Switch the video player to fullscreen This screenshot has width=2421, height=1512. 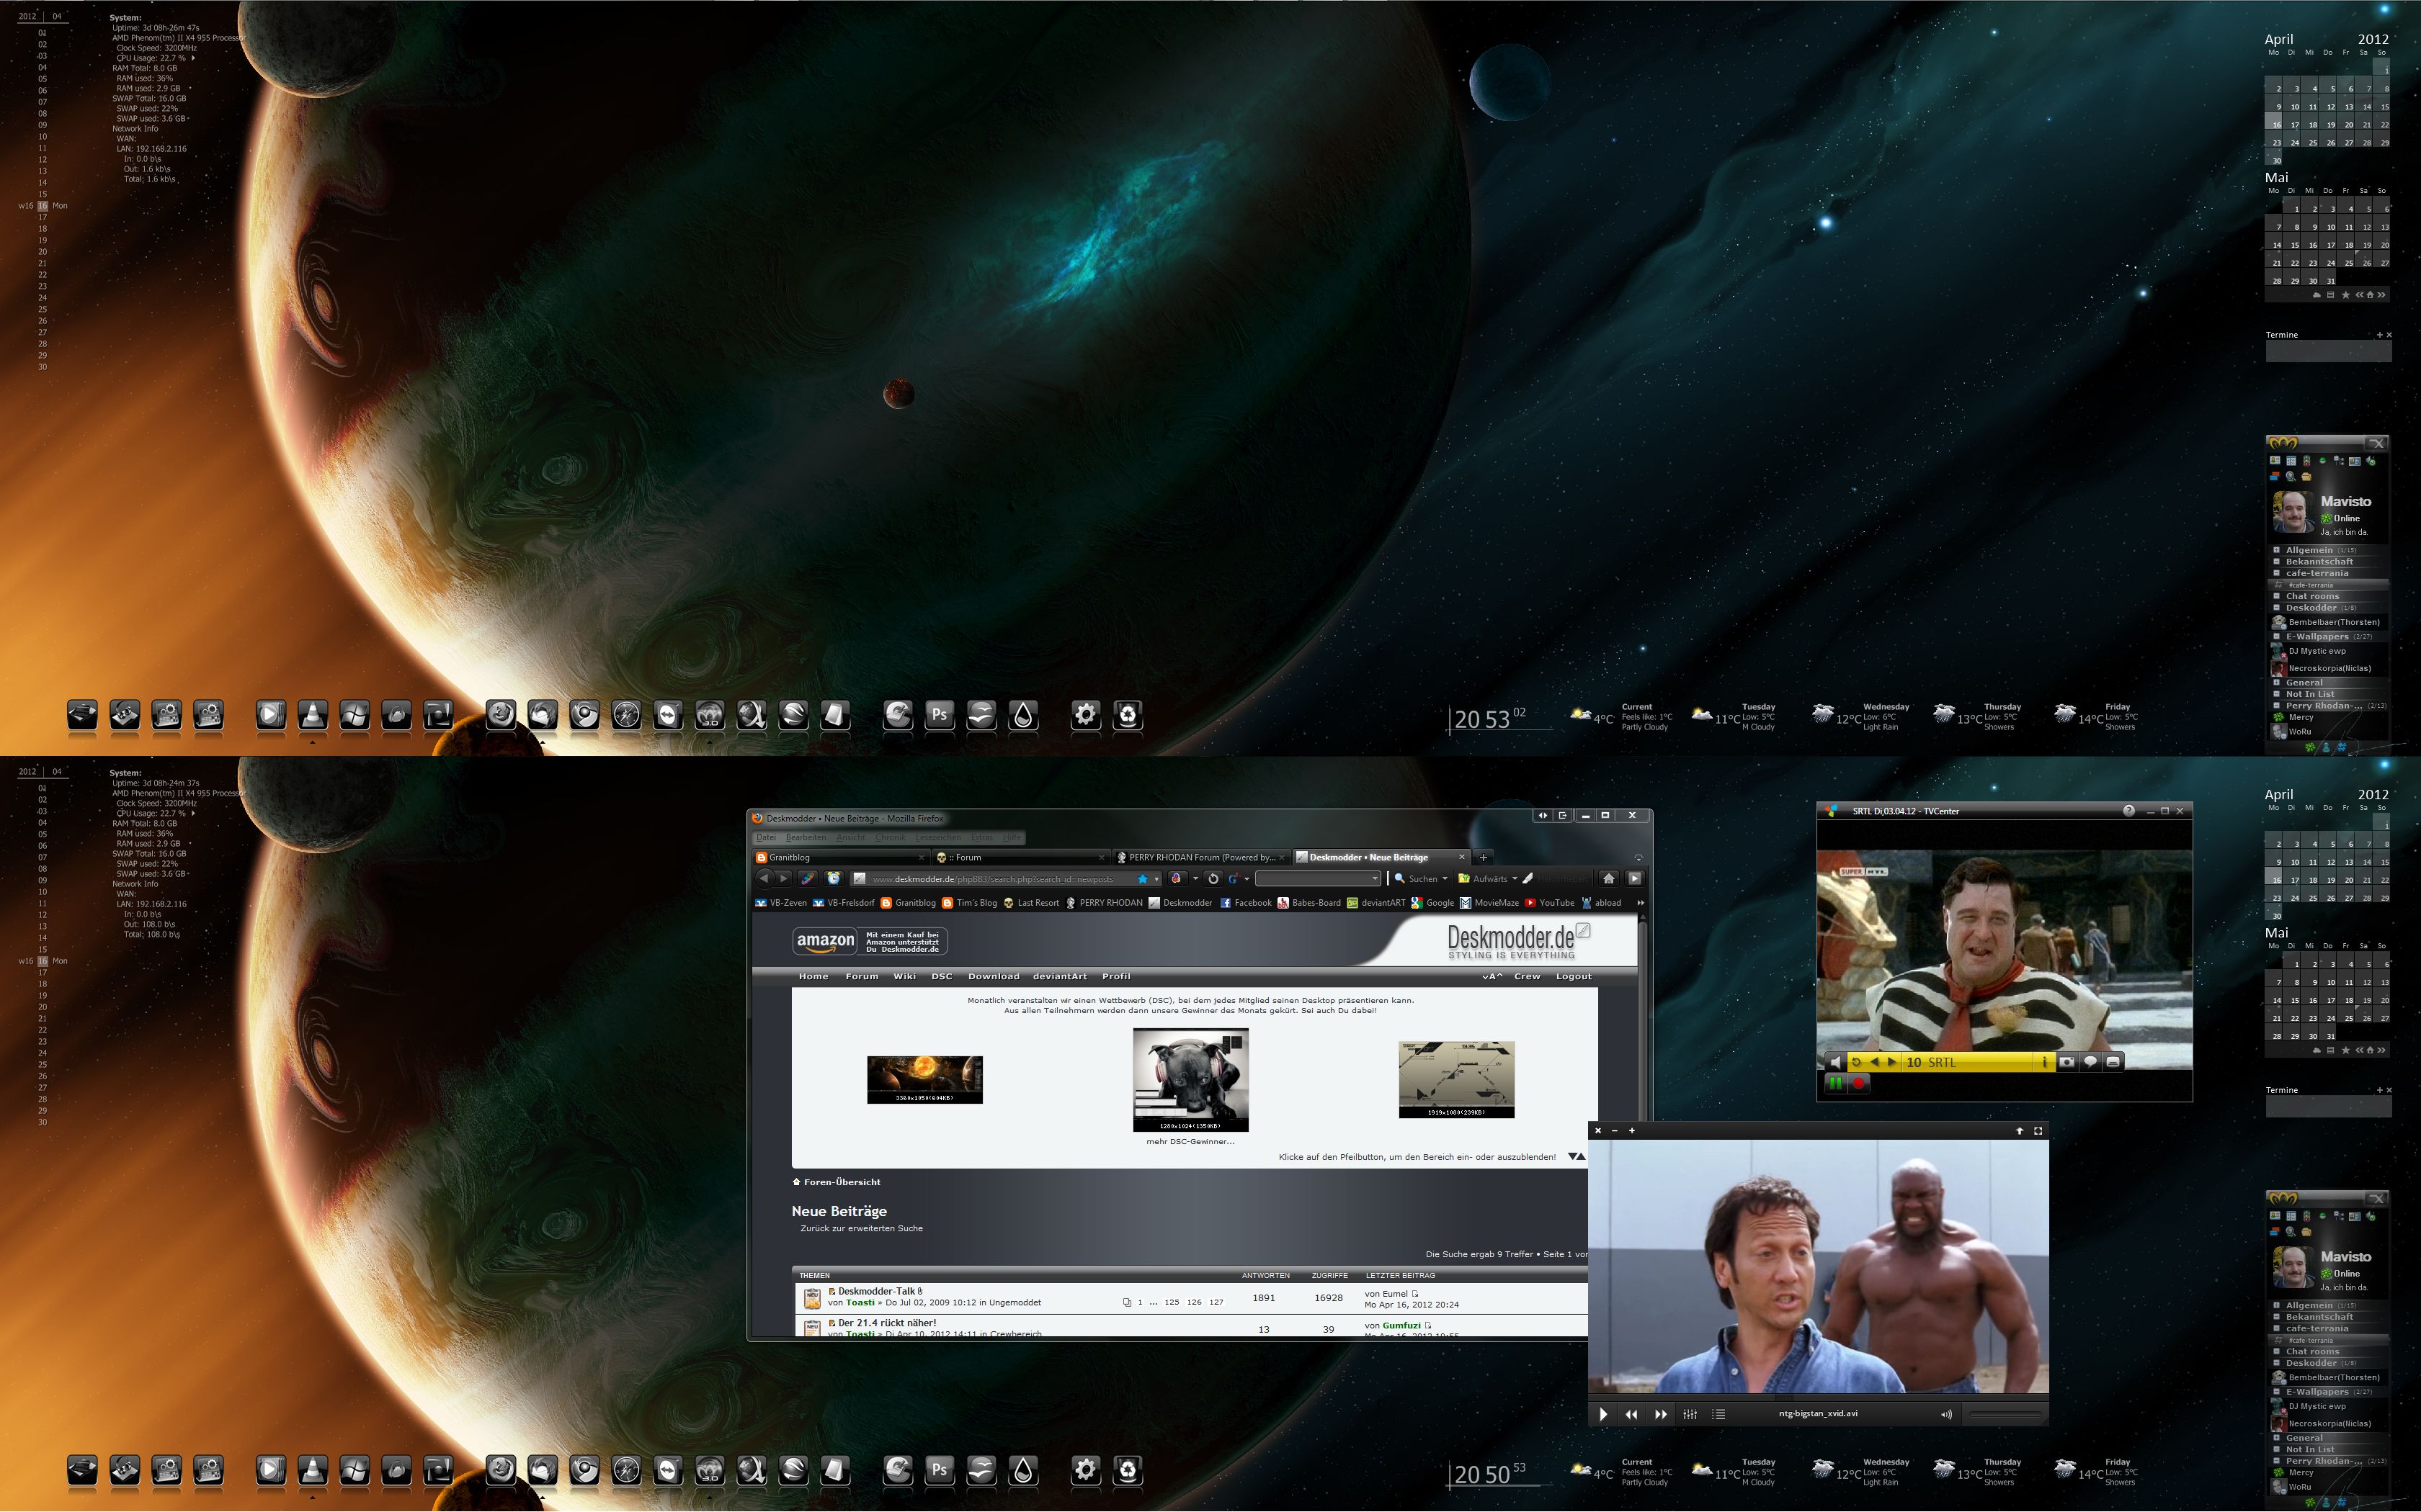click(2038, 1131)
